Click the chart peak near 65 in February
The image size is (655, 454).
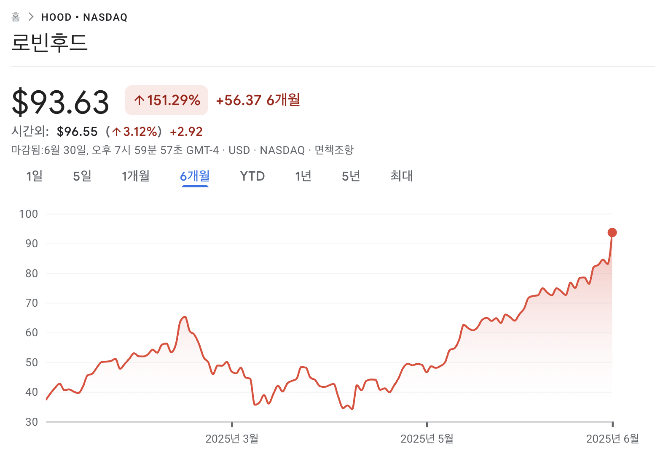tap(184, 317)
